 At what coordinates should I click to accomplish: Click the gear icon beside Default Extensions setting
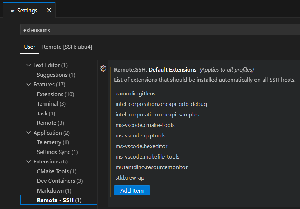(x=103, y=68)
